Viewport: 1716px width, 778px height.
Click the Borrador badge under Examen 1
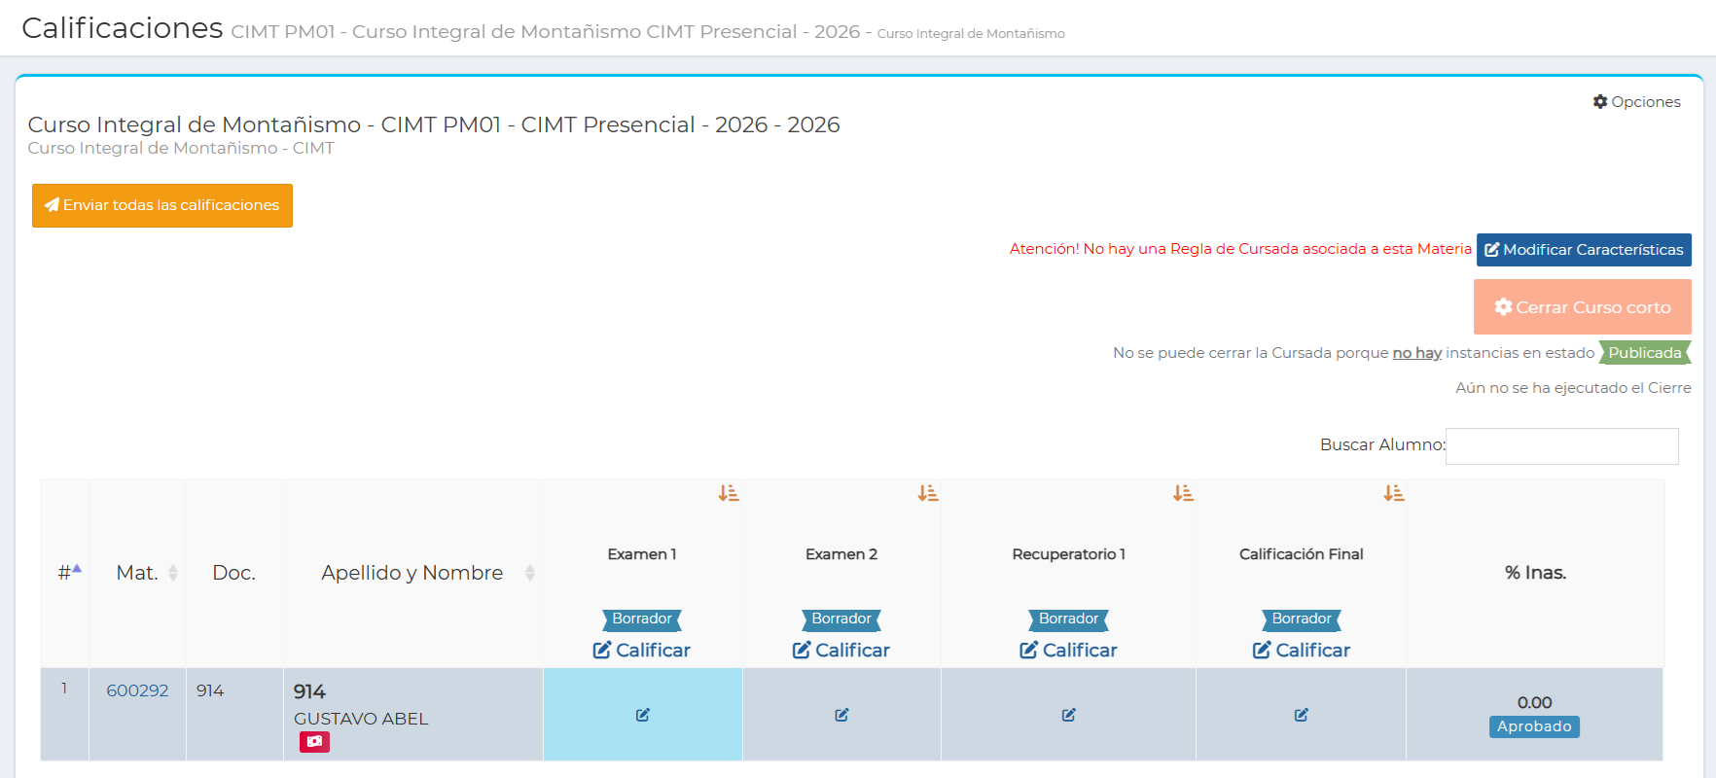[x=642, y=619]
